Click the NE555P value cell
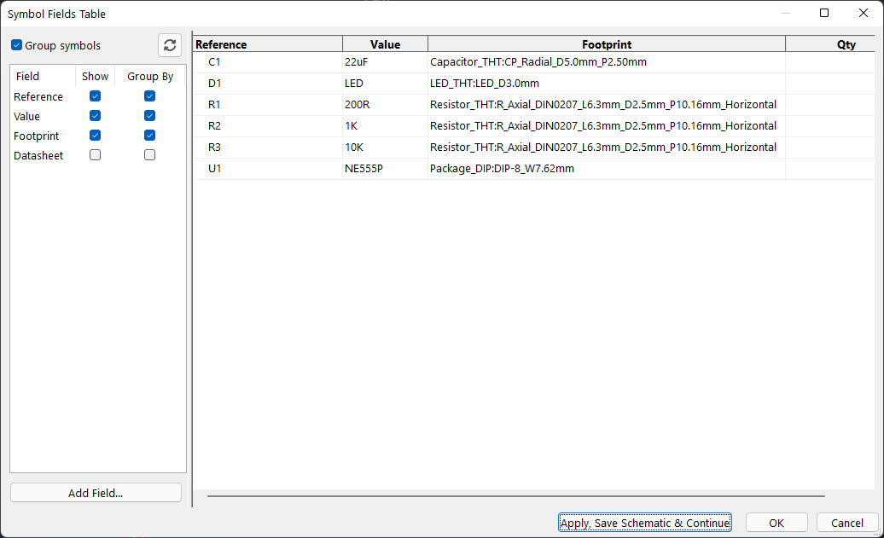Screen dimensions: 884x538 [385, 169]
